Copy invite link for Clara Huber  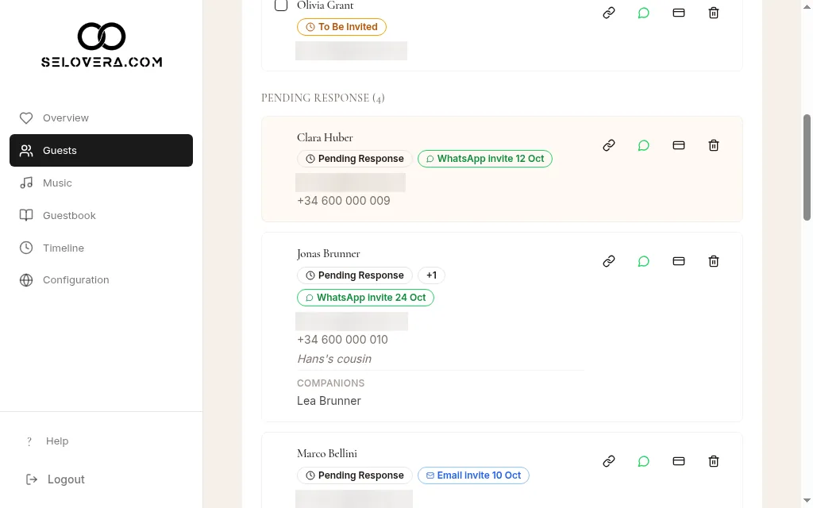(609, 145)
